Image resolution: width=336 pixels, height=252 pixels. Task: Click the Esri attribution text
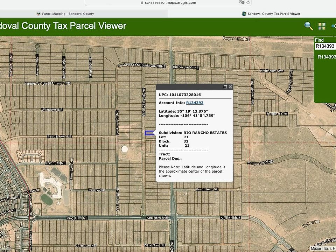pos(329,248)
